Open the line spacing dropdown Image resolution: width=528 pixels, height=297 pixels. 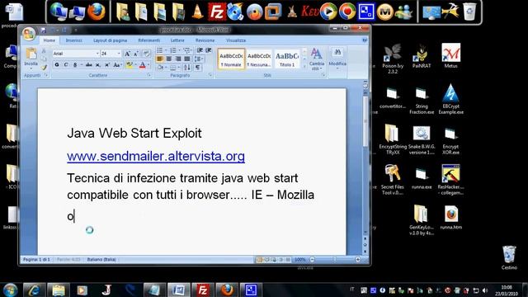tap(200, 59)
